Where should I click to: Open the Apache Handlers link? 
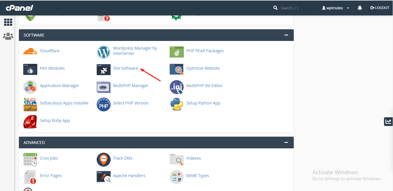[x=129, y=176]
